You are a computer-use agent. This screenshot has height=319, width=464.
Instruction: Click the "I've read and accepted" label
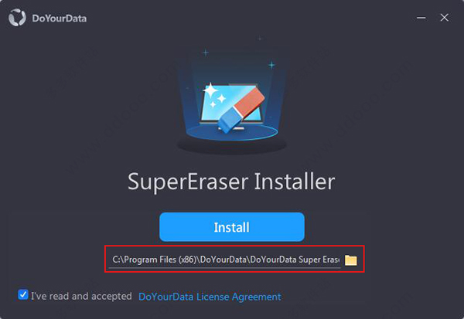[81, 297]
